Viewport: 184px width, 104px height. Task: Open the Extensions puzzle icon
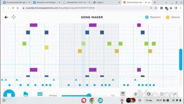pos(171,8)
